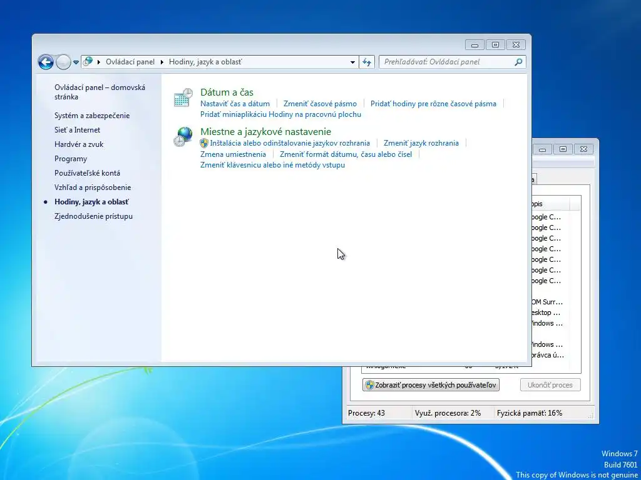This screenshot has height=480, width=641.
Task: Expand the arrow before Ovládací panel
Action: click(x=99, y=62)
